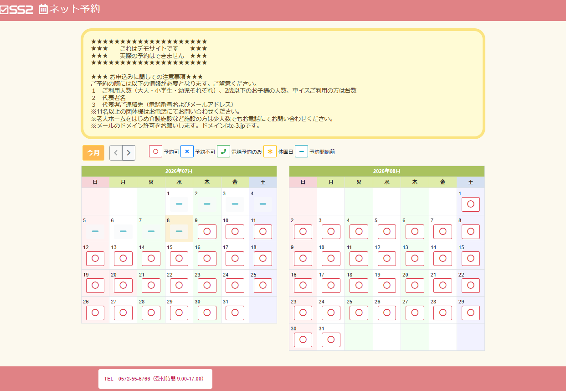Click the July calendar 土 column header
566x391 pixels.
(263, 182)
